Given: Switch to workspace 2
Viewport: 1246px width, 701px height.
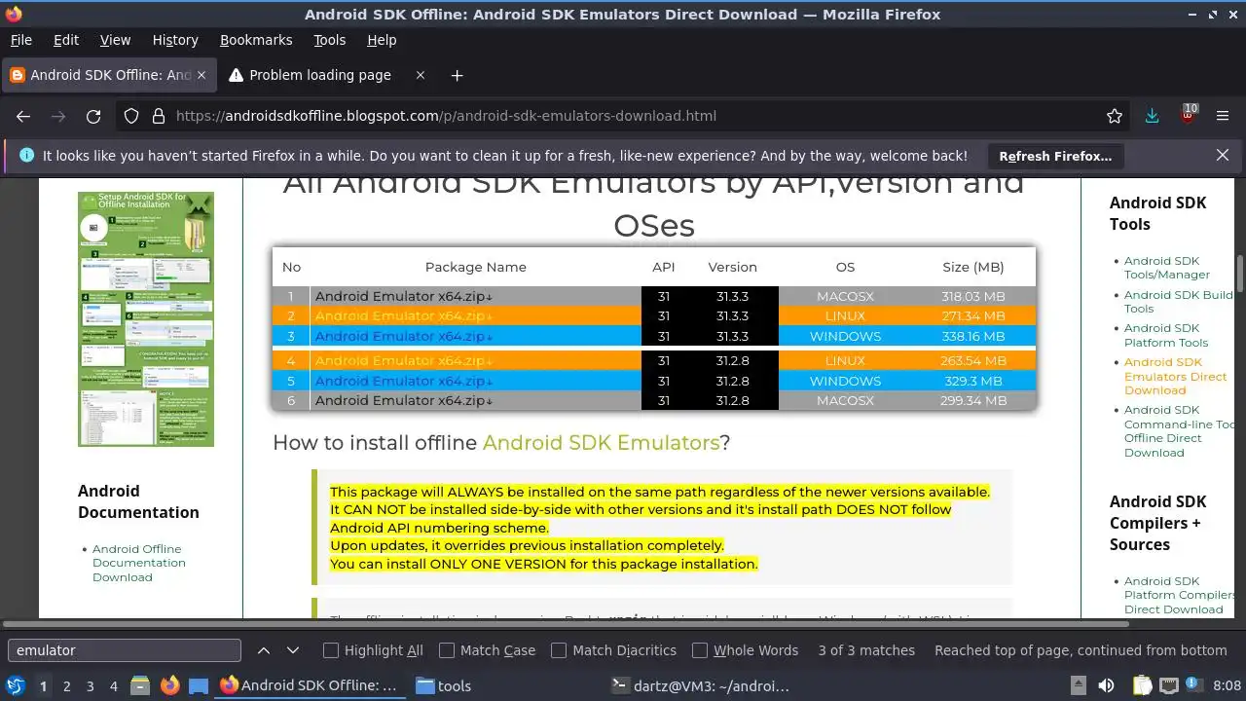Looking at the screenshot, I should [66, 685].
